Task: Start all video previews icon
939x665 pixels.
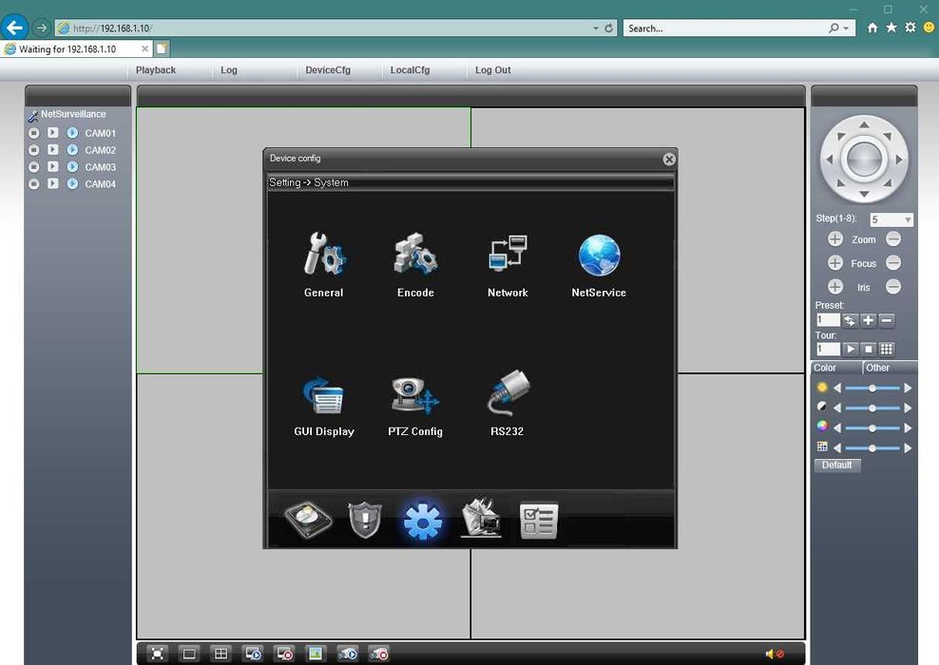Action: coord(253,654)
